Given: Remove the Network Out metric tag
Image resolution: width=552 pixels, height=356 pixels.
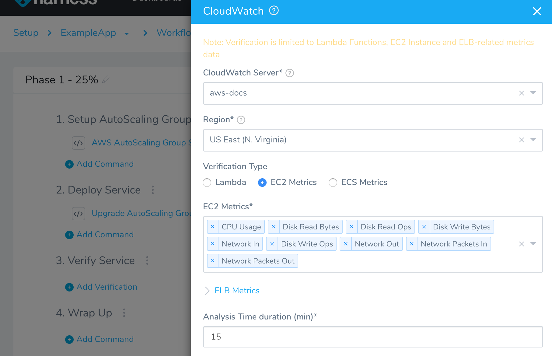Looking at the screenshot, I should pos(346,244).
